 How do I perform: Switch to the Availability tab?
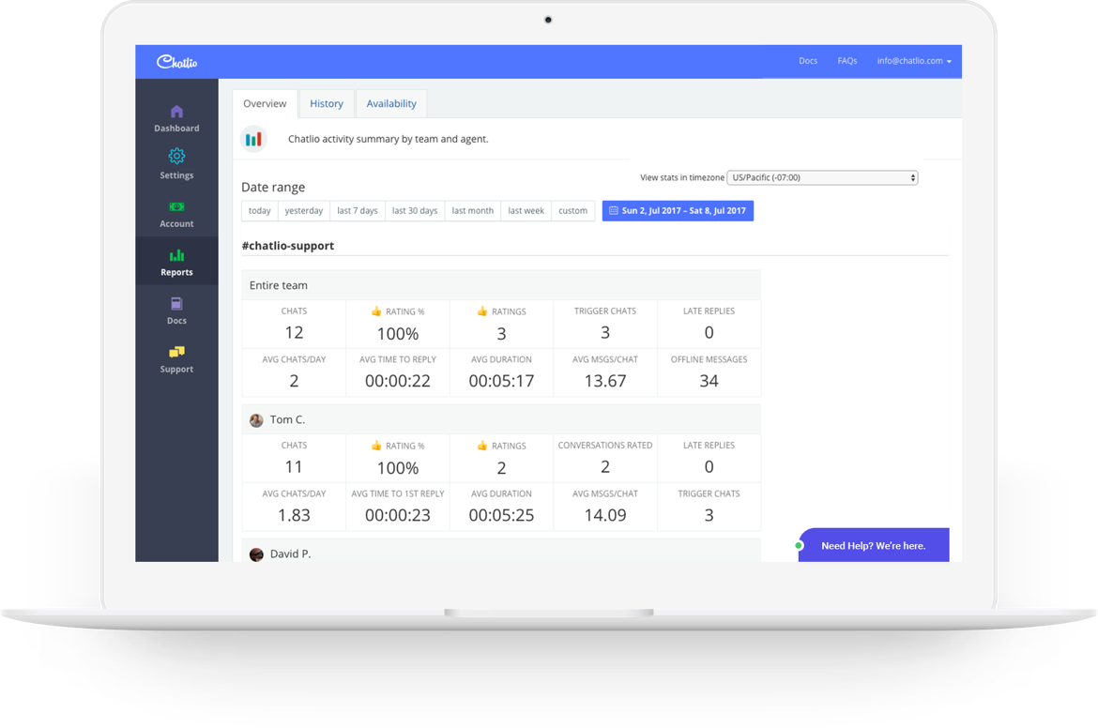click(391, 103)
